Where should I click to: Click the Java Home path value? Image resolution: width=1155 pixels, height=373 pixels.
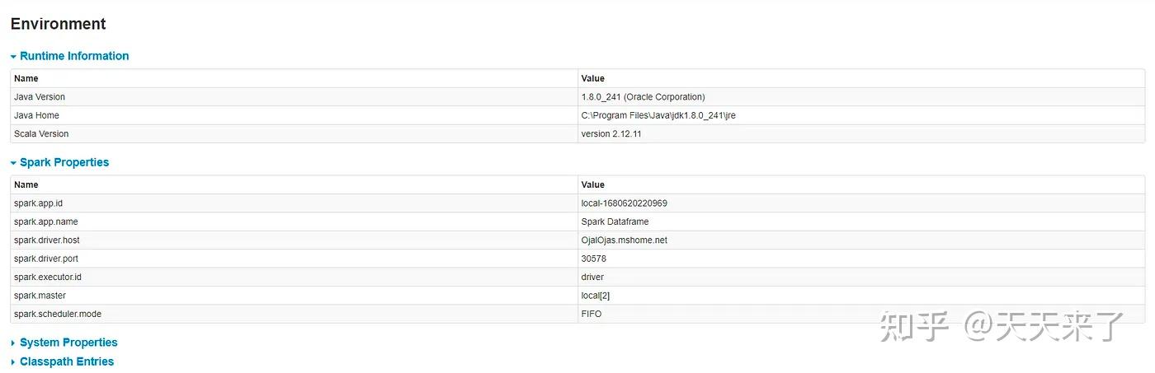pyautogui.click(x=658, y=115)
